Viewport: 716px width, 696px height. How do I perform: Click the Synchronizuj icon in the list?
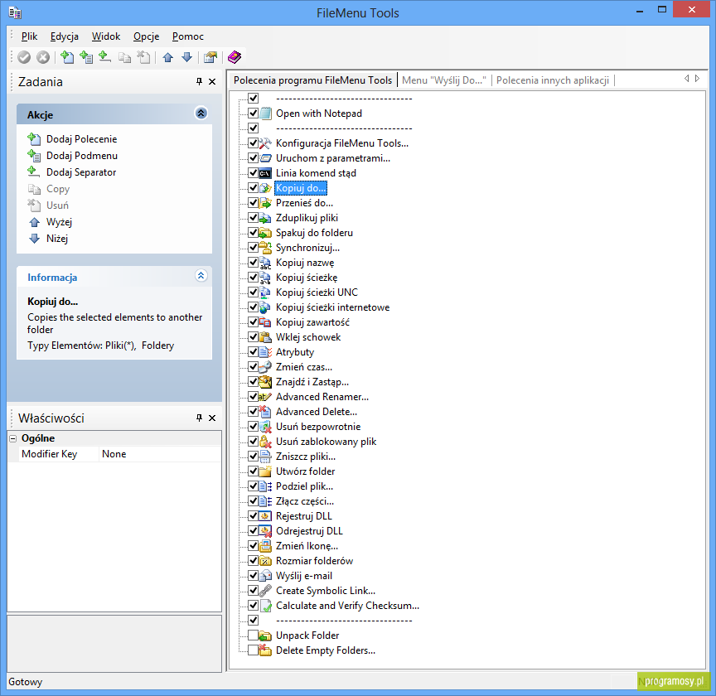(x=265, y=248)
